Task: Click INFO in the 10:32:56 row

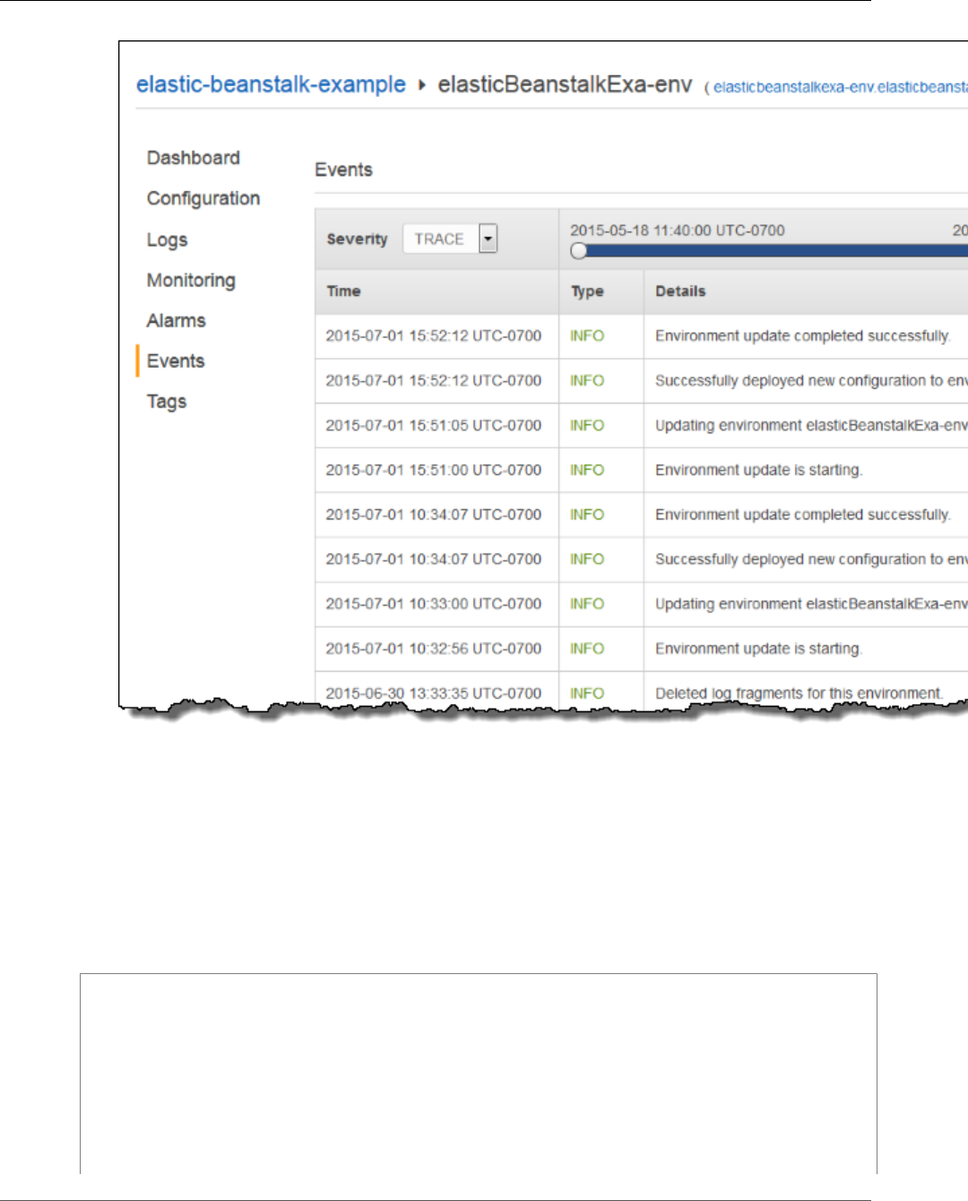Action: pyautogui.click(x=587, y=648)
